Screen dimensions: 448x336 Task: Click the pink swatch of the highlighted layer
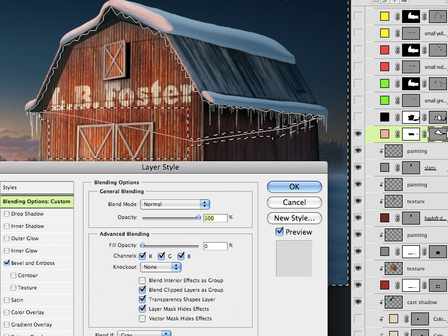tap(385, 134)
